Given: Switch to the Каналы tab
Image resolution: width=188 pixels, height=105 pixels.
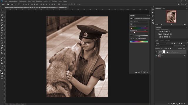Looking at the screenshot, I should point(162,40).
